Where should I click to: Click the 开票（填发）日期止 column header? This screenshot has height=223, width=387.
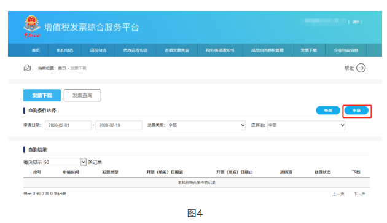pyautogui.click(x=234, y=172)
